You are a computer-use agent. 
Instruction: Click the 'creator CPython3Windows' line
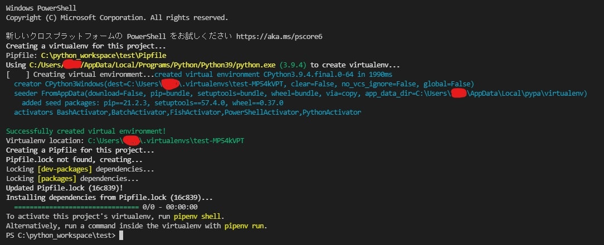click(x=244, y=84)
